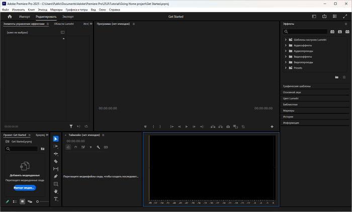Image resolution: width=352 pixels, height=212 pixels.
Task: Show hidden tabs in Project panel group
Action: coord(47,135)
